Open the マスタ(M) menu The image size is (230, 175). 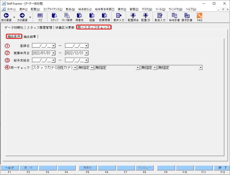click(x=147, y=9)
